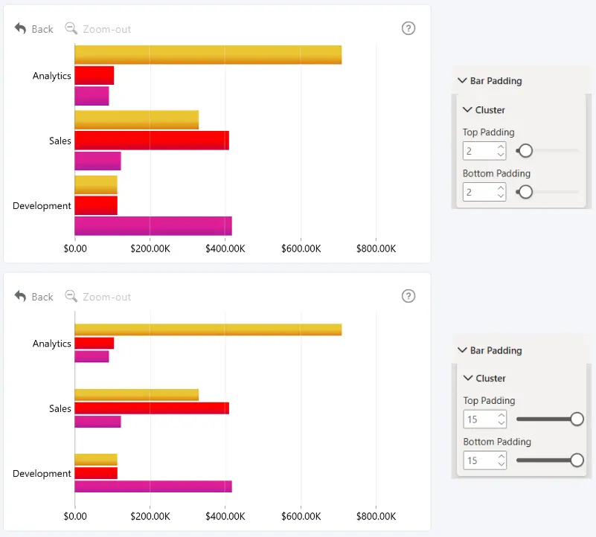Click the Back label in the upper chart
The image size is (596, 537).
click(42, 29)
